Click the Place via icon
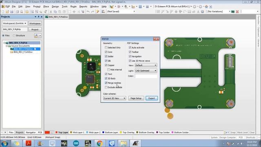 coord(180,12)
